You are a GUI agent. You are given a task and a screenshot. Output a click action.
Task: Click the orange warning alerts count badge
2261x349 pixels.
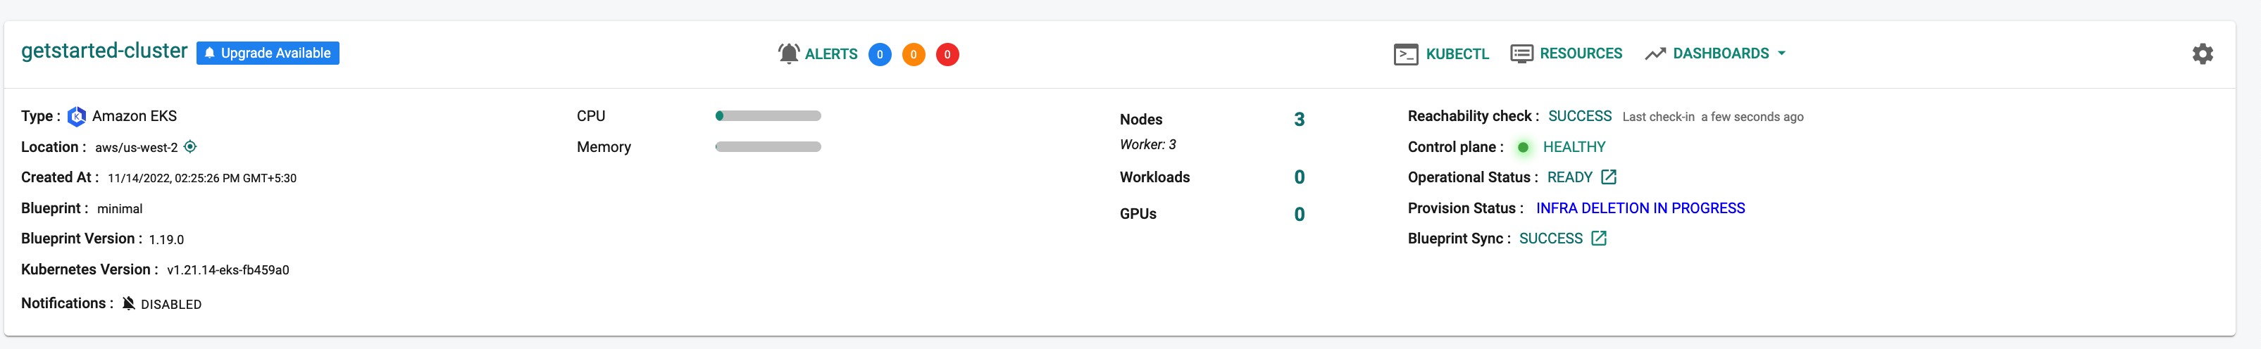coord(913,54)
